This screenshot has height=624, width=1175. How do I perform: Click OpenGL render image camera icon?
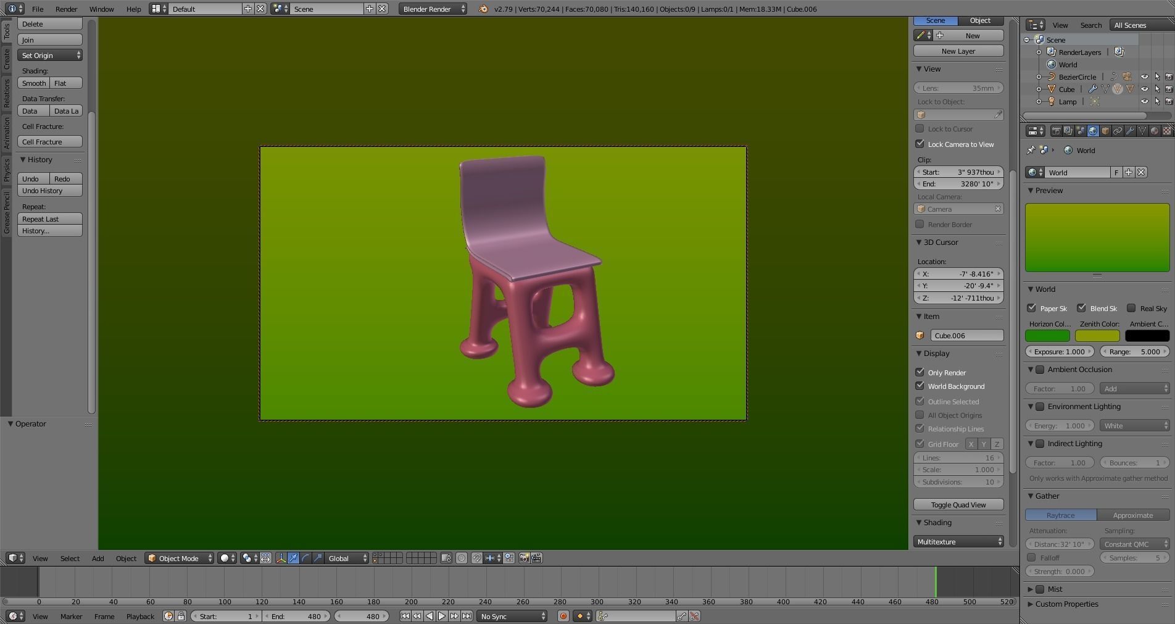tap(524, 558)
